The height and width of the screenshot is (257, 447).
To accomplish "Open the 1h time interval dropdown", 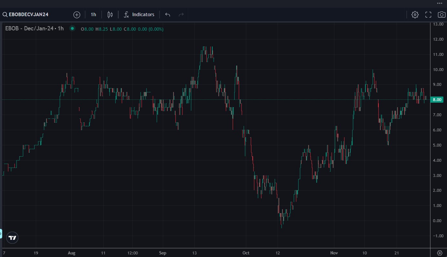I will [x=93, y=15].
